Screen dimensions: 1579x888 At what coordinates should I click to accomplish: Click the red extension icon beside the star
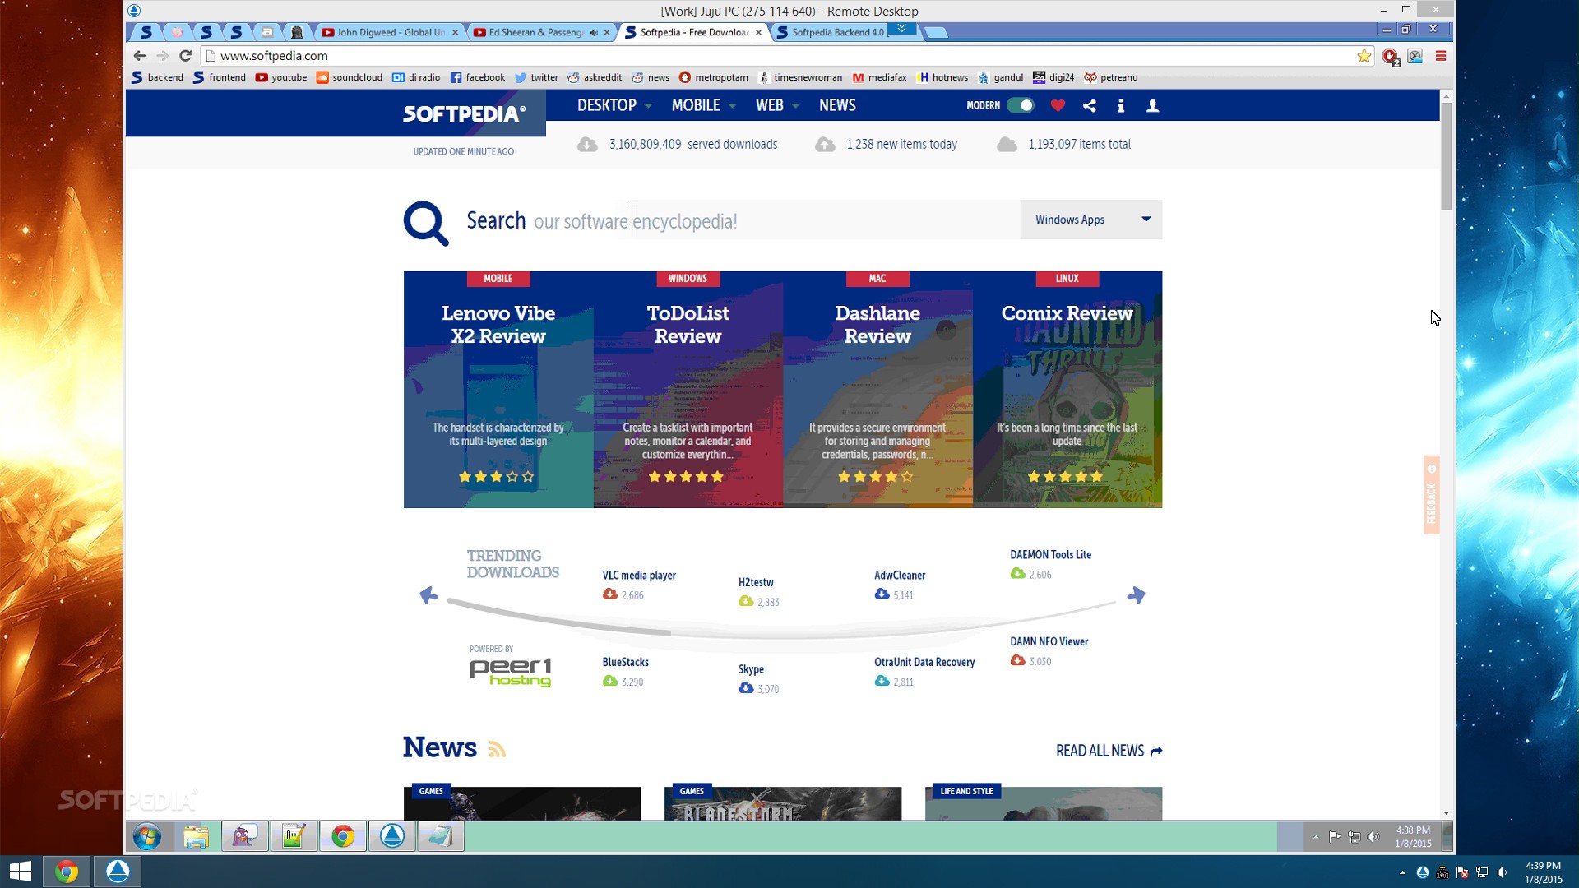click(1390, 57)
